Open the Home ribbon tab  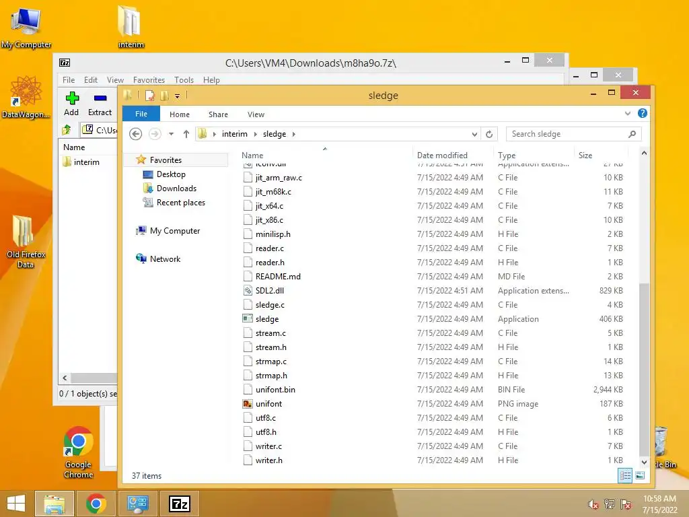179,114
